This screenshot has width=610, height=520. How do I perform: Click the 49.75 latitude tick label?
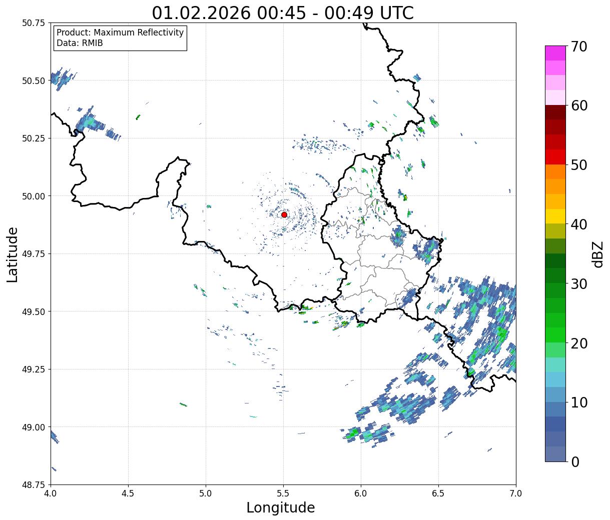tap(34, 254)
